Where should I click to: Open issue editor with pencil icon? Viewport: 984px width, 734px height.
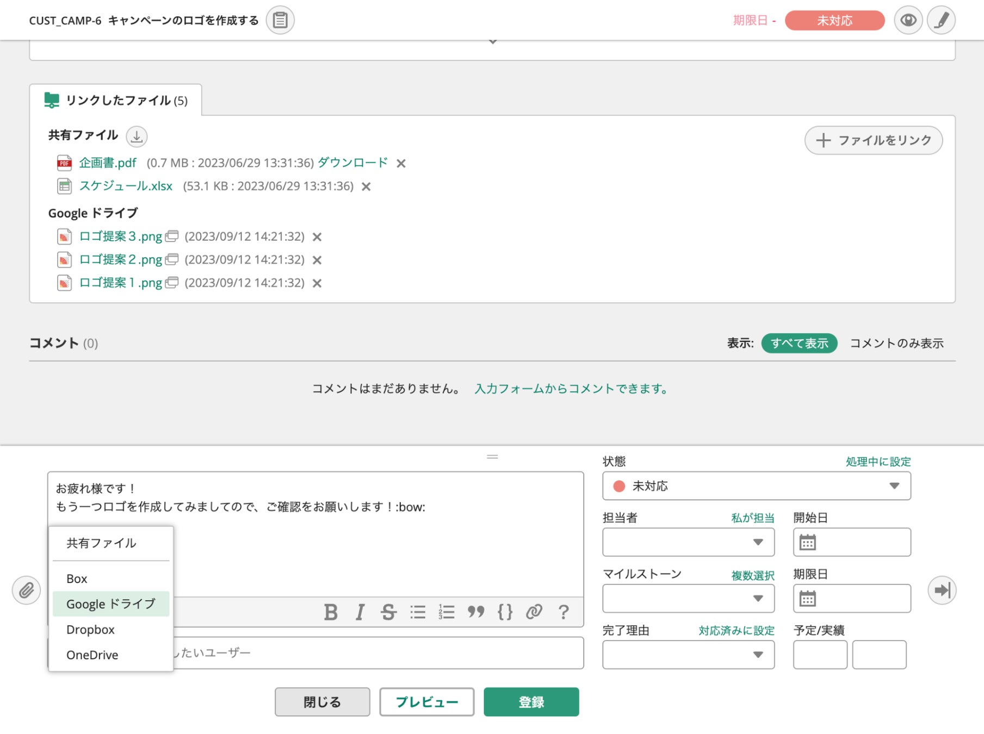[x=942, y=20]
